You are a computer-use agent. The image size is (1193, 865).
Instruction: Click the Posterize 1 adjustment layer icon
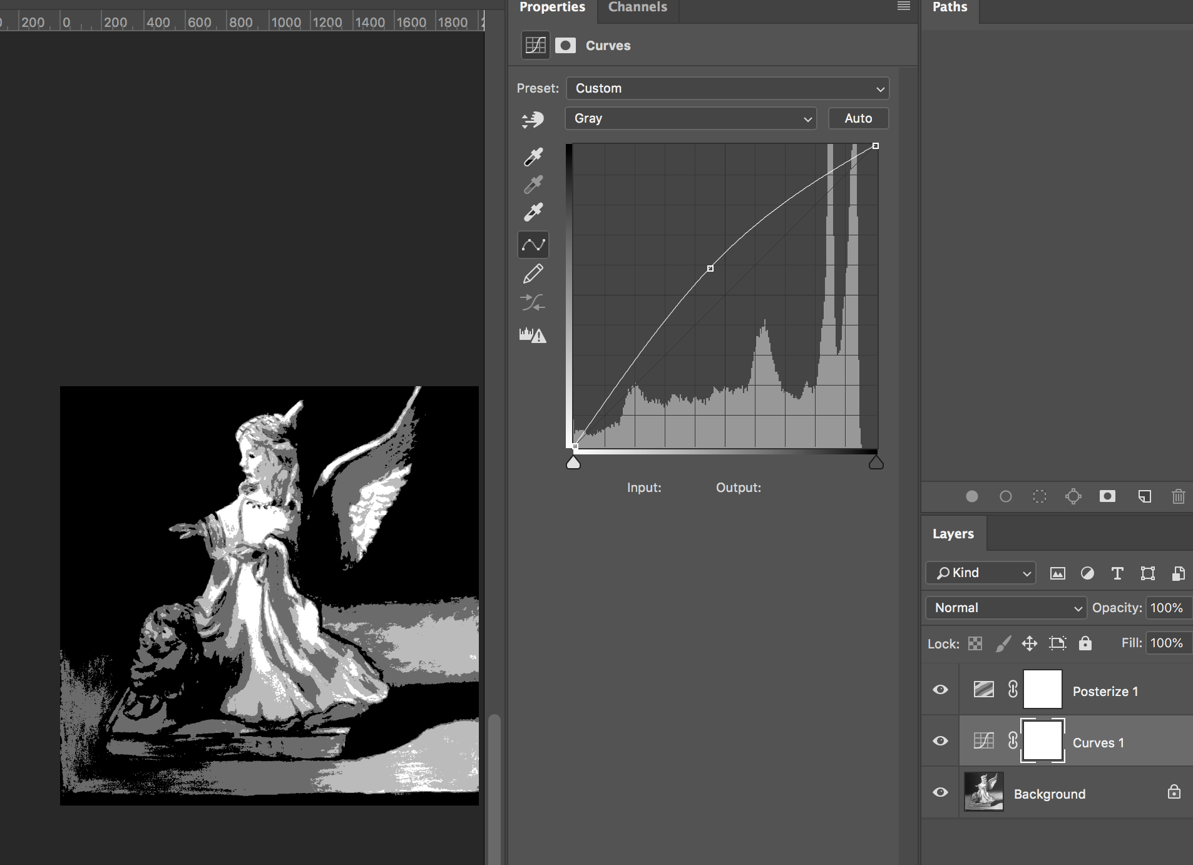pos(984,690)
